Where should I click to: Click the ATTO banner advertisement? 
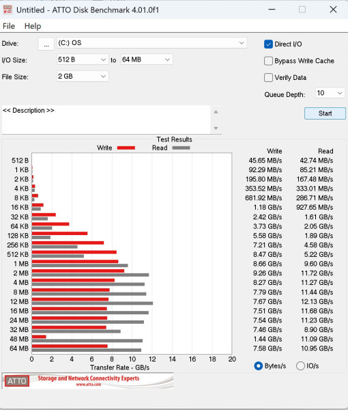88,381
